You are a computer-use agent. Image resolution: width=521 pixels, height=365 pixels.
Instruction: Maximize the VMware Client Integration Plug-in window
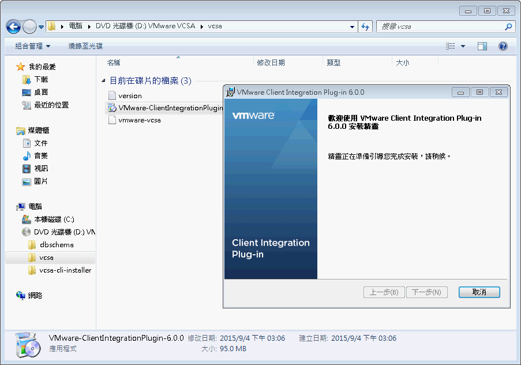479,92
